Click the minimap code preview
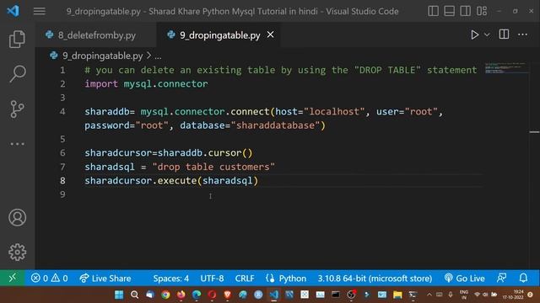Viewport: 540px width, 303px height. click(x=505, y=67)
